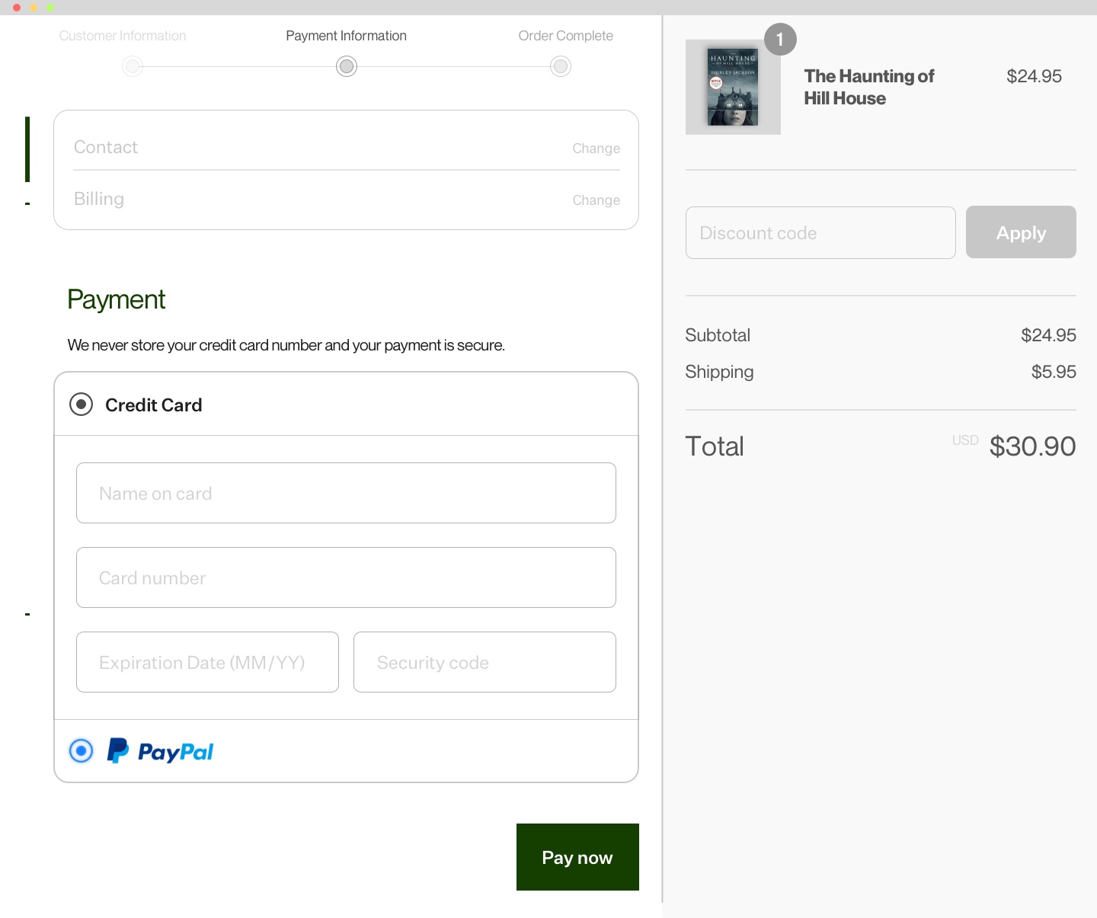
Task: Apply the discount code
Action: click(x=1021, y=232)
